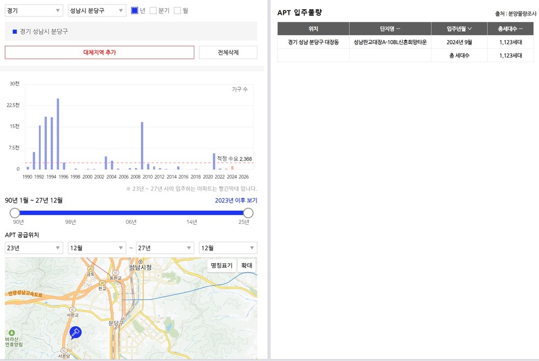Open the end month 12월 dropdown
Image resolution: width=539 pixels, height=361 pixels.
point(228,248)
